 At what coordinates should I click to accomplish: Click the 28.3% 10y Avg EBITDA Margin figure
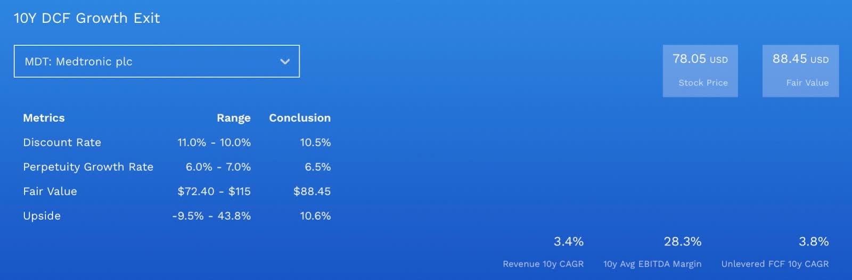[x=682, y=242]
